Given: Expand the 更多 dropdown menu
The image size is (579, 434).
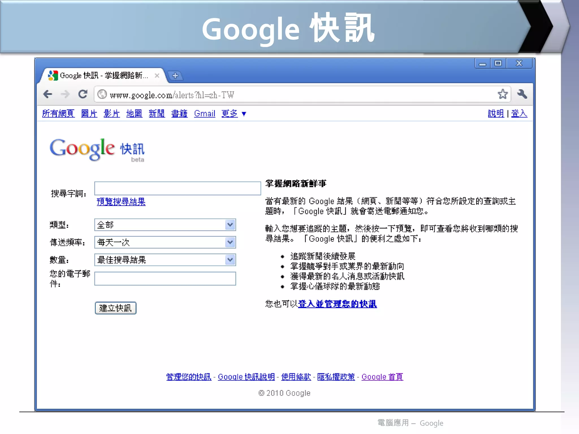Looking at the screenshot, I should [234, 114].
